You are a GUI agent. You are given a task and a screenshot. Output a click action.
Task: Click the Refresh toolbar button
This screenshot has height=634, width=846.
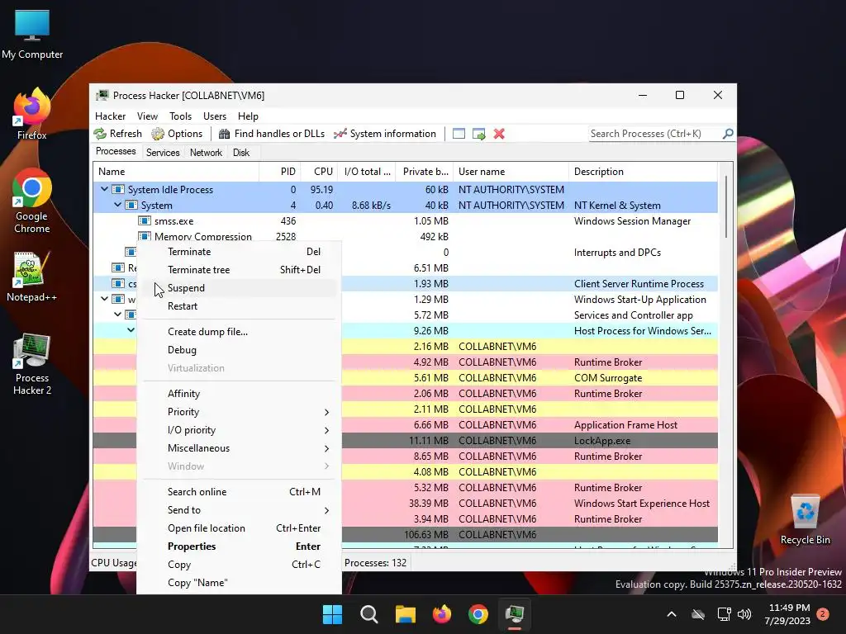coord(117,134)
